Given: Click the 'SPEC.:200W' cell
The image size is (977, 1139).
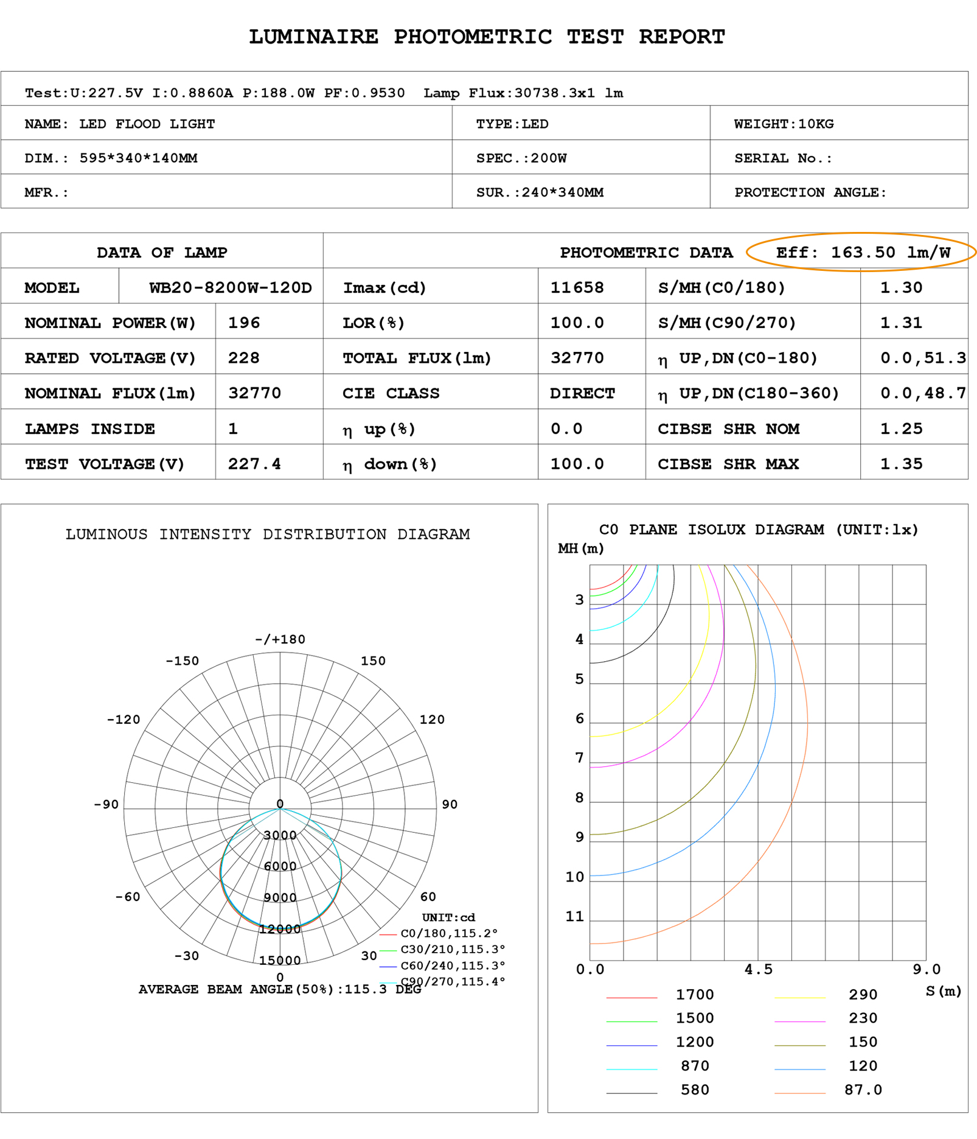Looking at the screenshot, I should (581, 157).
